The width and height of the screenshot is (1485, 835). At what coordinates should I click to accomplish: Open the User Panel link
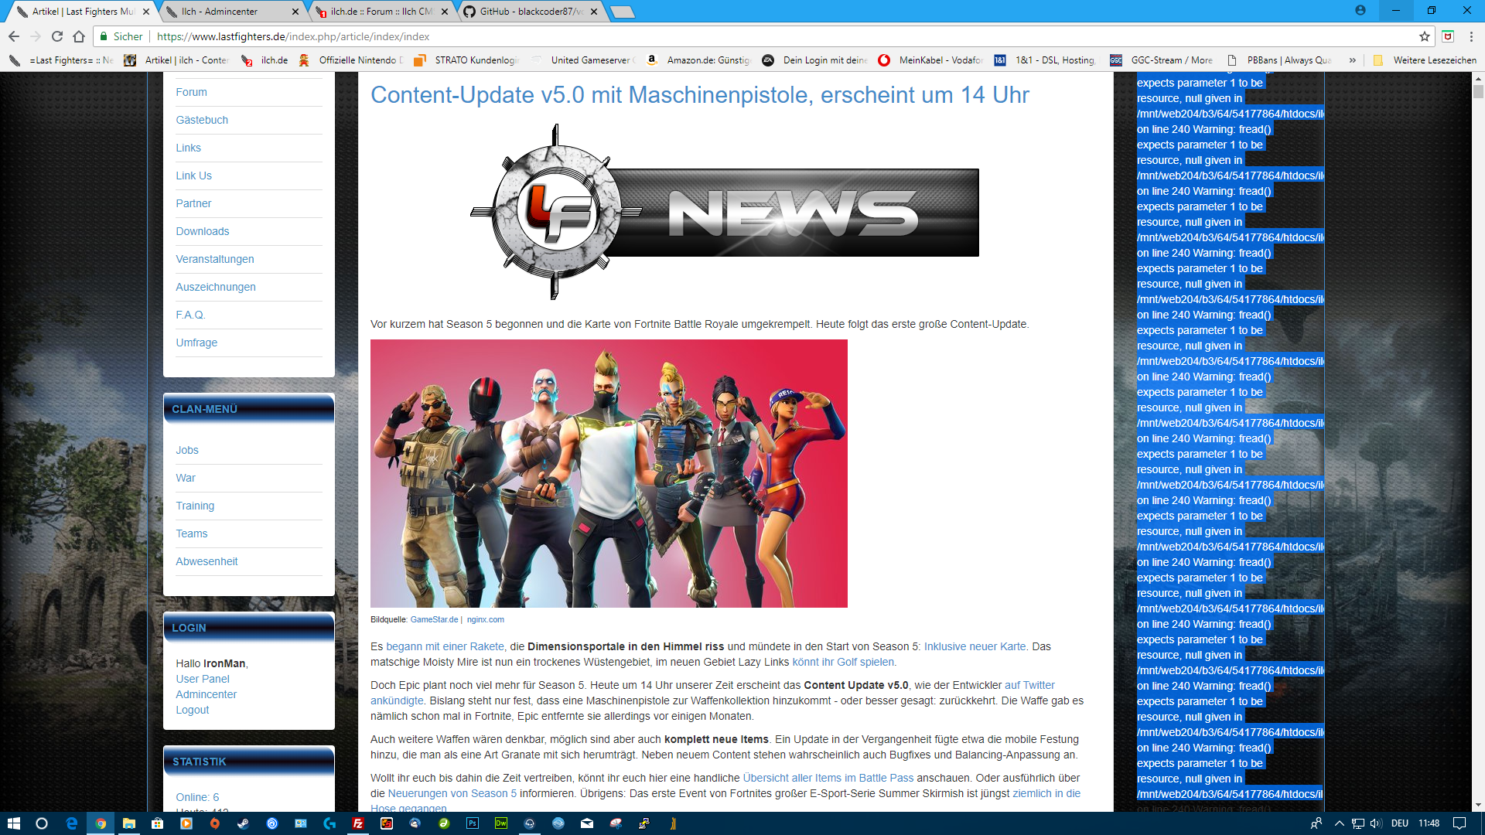203,679
